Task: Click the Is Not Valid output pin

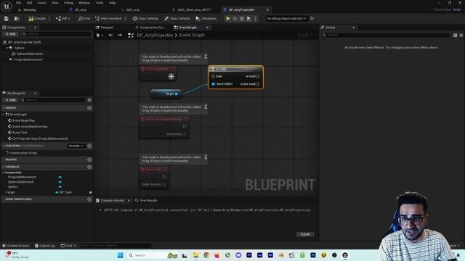Action: tap(259, 84)
